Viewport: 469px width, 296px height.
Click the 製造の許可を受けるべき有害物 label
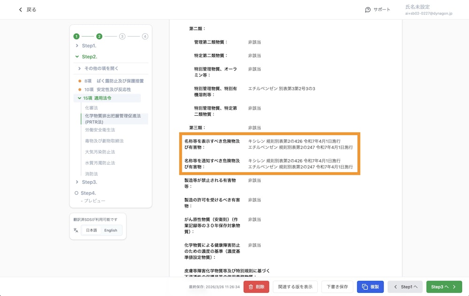click(212, 203)
